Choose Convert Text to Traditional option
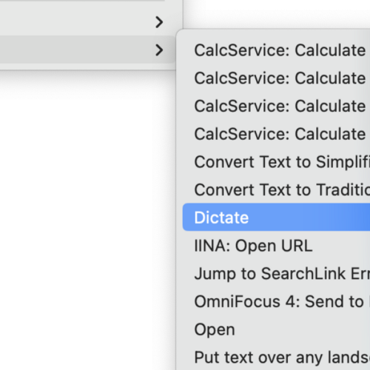 [x=276, y=189]
